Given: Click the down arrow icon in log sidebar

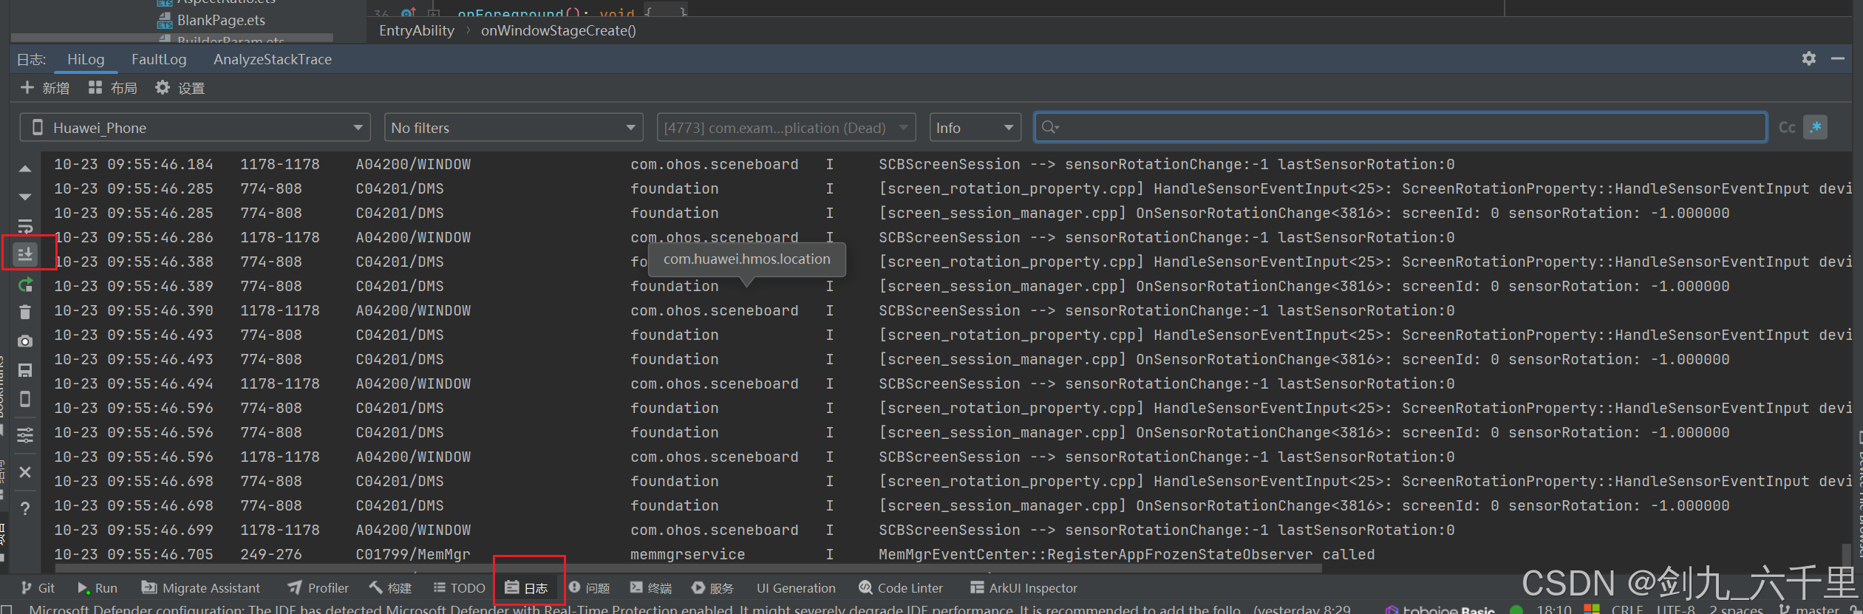Looking at the screenshot, I should point(25,197).
